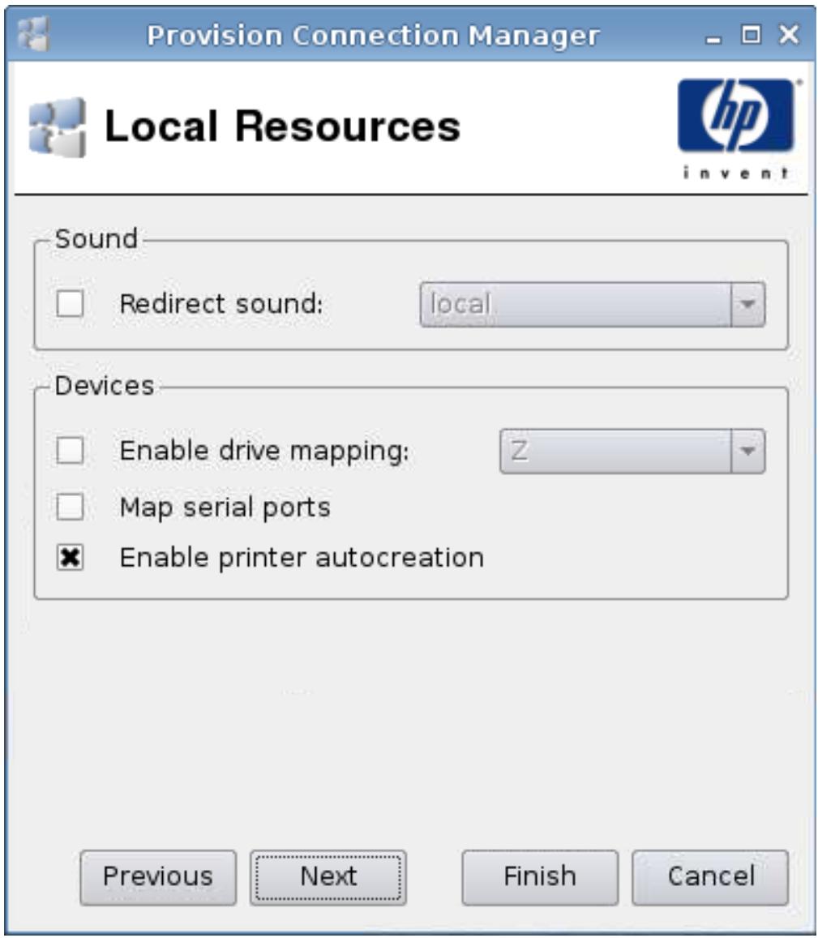The width and height of the screenshot is (818, 938).
Task: Click the 'Enable printer autocreation' label
Action: (x=302, y=558)
